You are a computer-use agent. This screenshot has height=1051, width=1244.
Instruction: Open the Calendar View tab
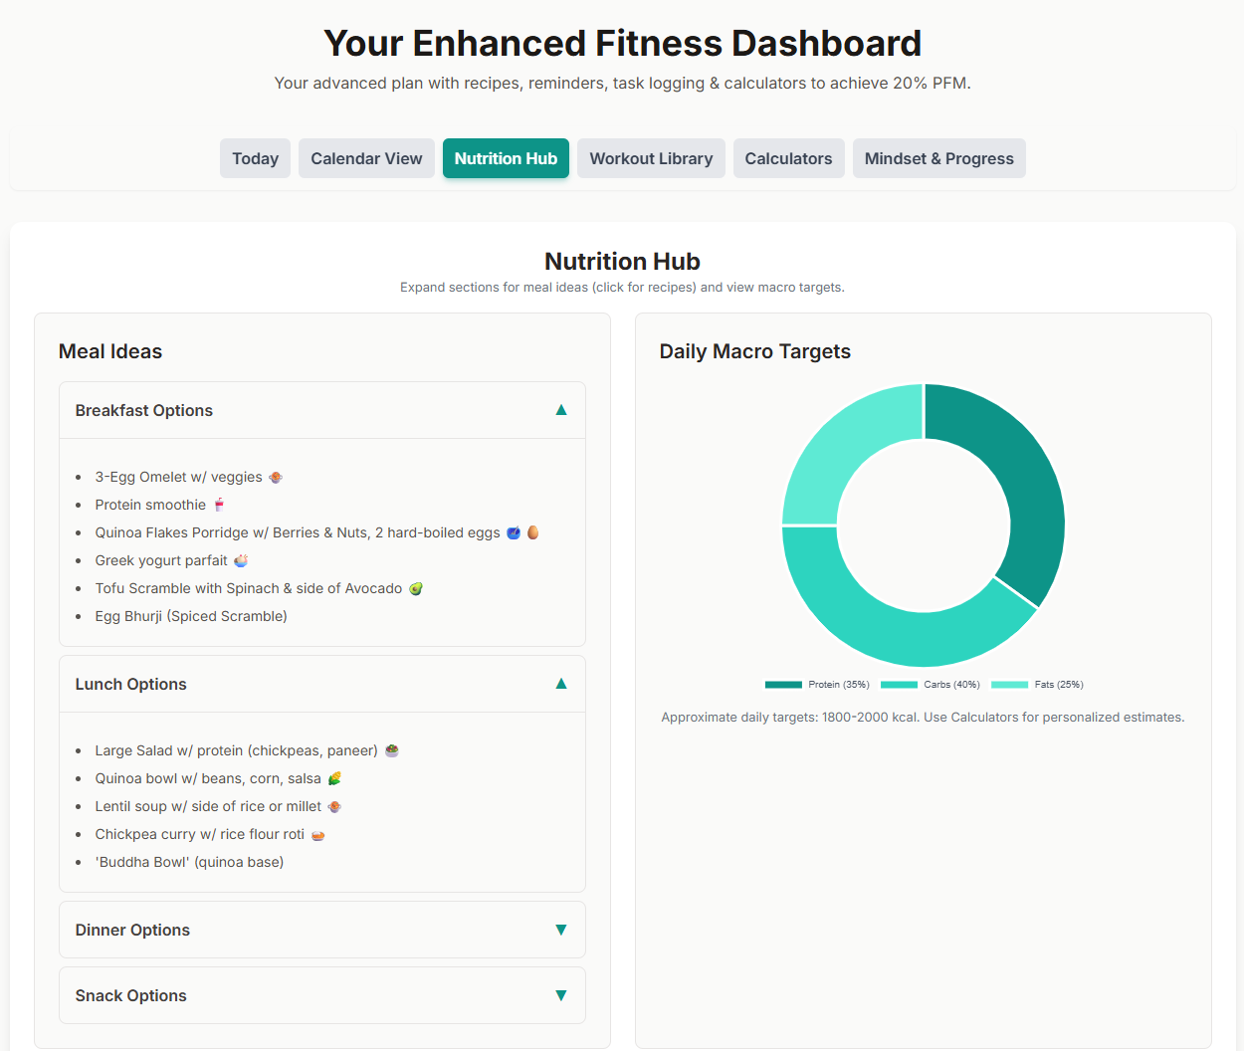click(366, 158)
